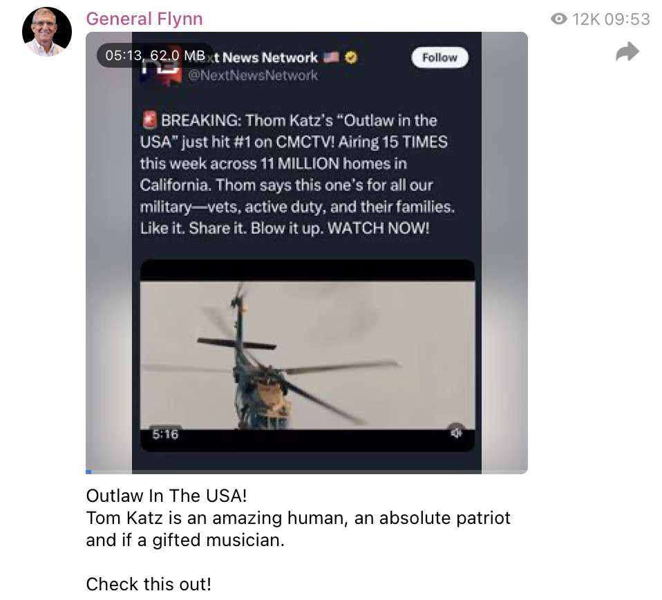662x600 pixels.
Task: Click the Follow button in video
Action: pyautogui.click(x=439, y=57)
